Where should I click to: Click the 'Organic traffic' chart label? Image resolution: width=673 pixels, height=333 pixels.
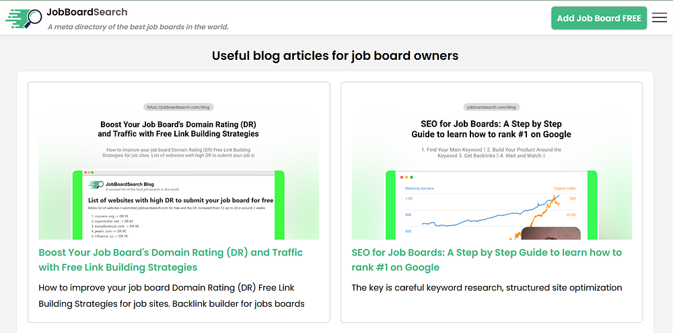point(565,188)
